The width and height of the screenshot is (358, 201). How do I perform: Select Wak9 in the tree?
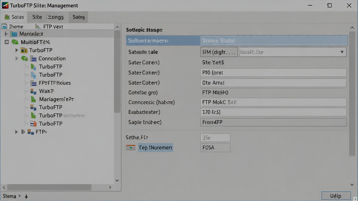point(46,91)
